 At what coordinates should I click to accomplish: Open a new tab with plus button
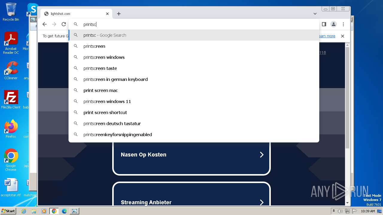pos(119,14)
